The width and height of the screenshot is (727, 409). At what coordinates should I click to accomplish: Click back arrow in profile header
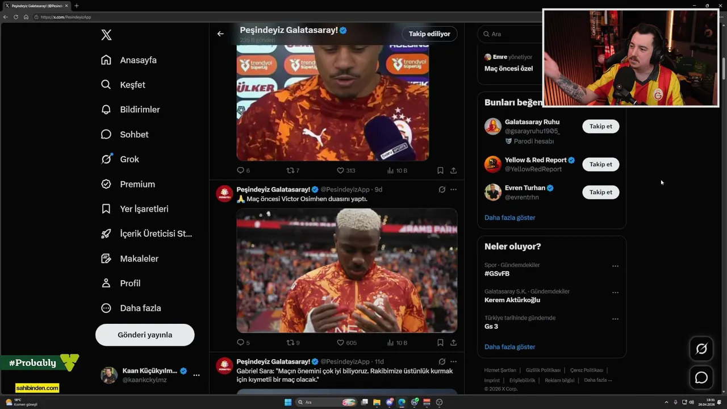220,34
